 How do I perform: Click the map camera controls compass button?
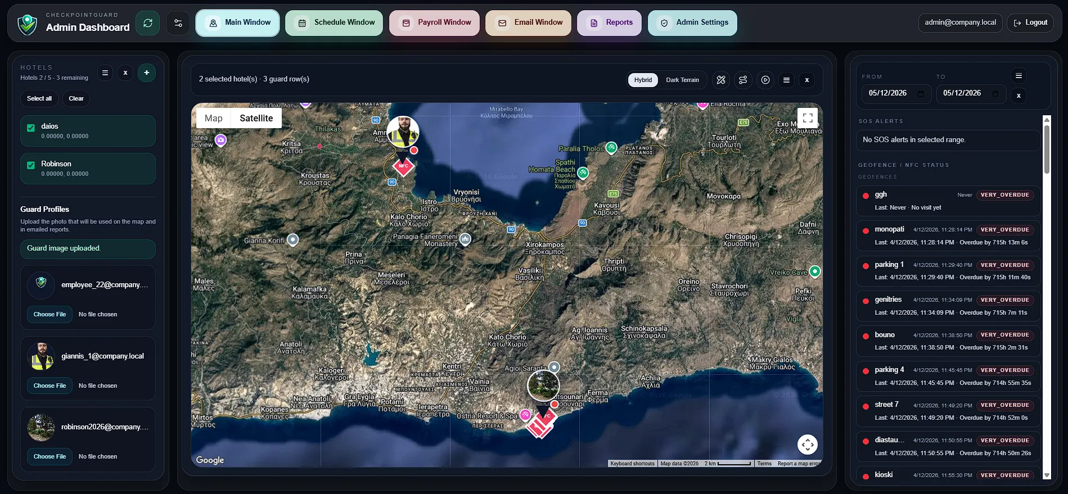tap(808, 445)
